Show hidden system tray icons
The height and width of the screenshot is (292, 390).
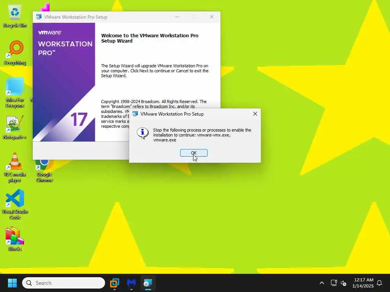click(x=321, y=283)
